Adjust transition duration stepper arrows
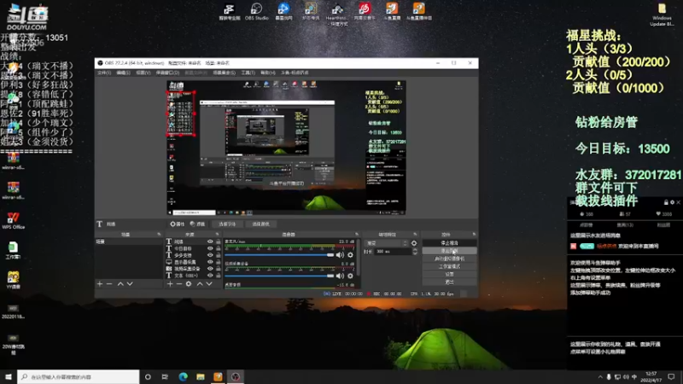 415,252
